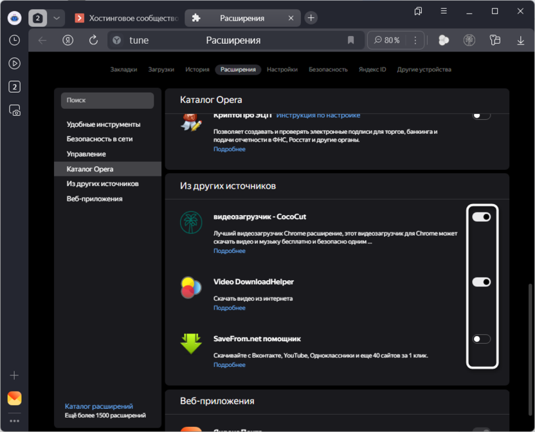Screen dimensions: 535x432
Task: Switch to Хостинговое сообщество tab
Action: (x=127, y=18)
